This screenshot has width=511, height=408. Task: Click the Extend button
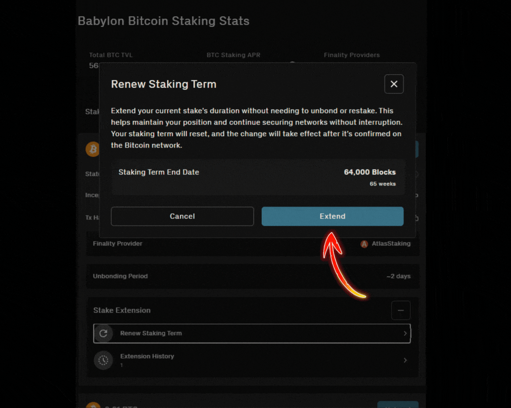click(332, 216)
